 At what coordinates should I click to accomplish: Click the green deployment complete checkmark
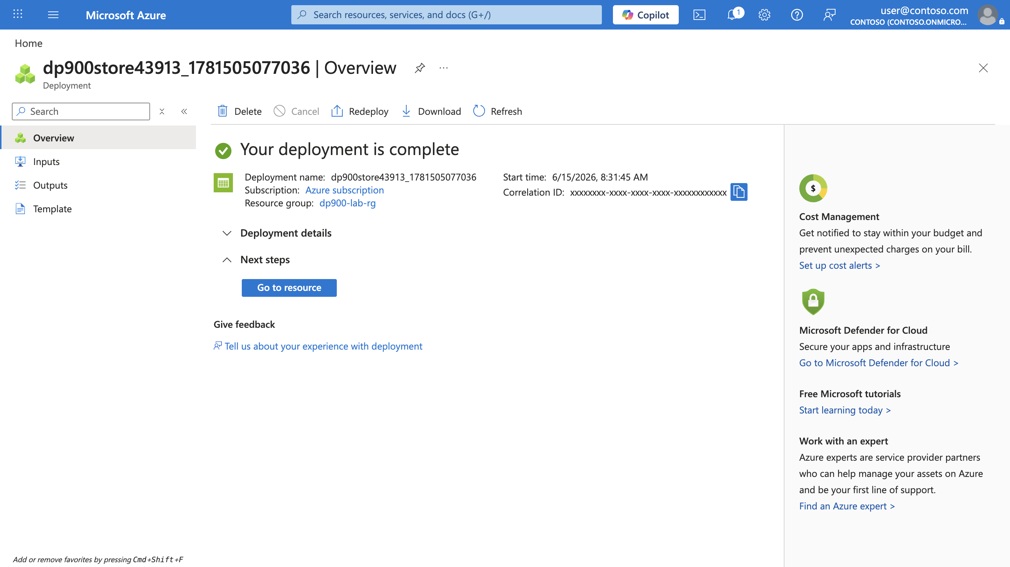pos(223,151)
